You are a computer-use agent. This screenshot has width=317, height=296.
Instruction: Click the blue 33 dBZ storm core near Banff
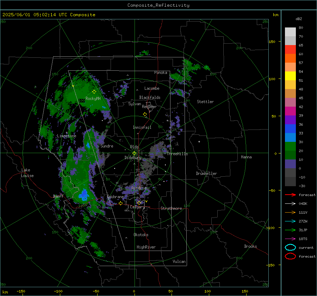(84, 195)
